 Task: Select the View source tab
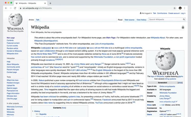(129, 20)
